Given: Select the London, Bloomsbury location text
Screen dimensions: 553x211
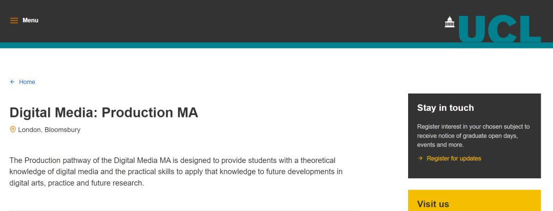Looking at the screenshot, I should pyautogui.click(x=49, y=130).
